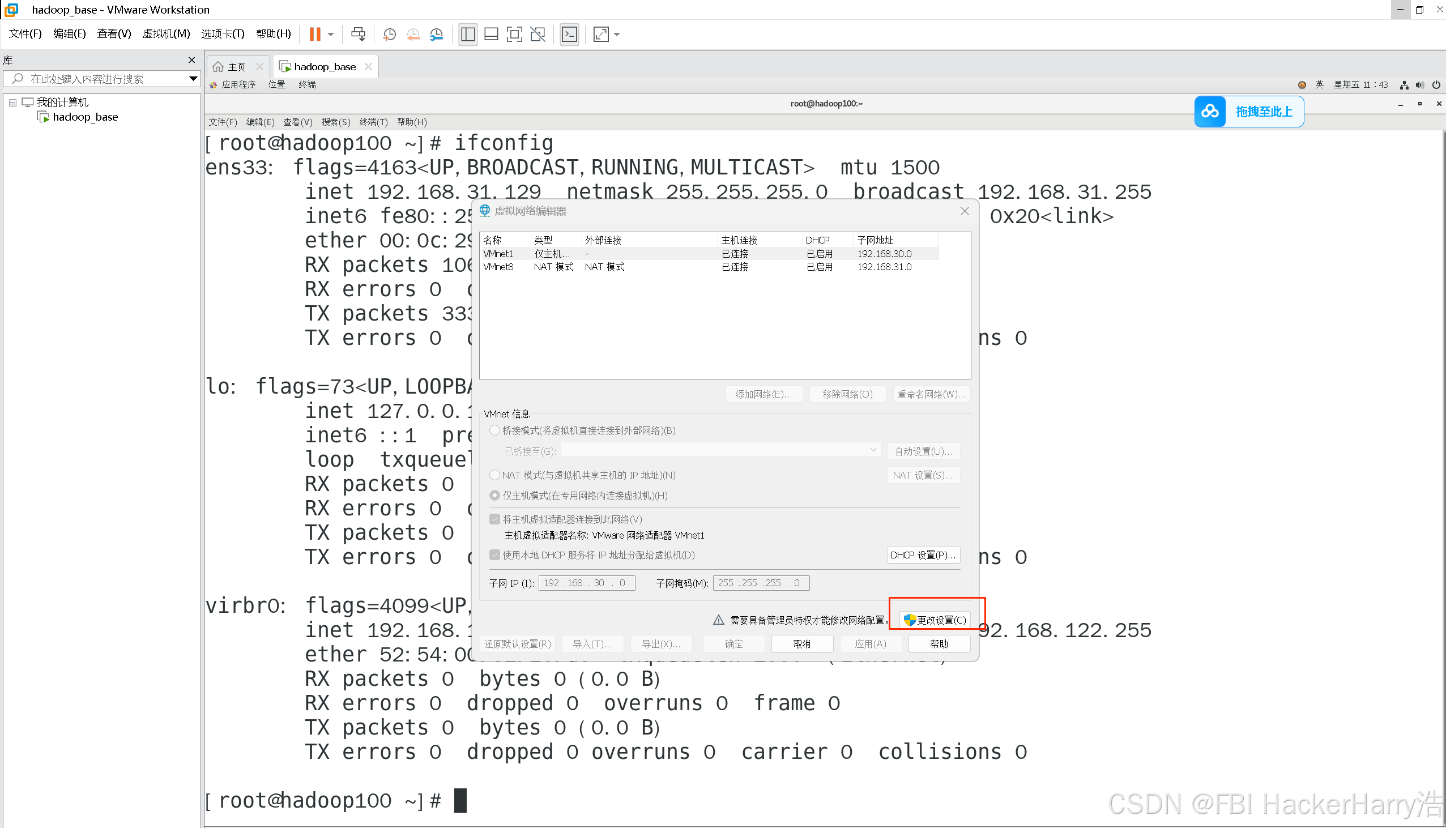Open the snapshot manager wrench icon
This screenshot has height=828, width=1446.
[436, 34]
